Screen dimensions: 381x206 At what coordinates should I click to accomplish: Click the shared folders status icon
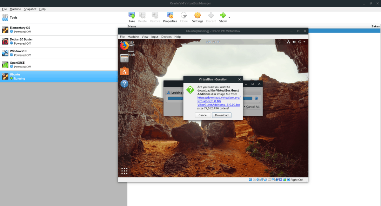click(269, 180)
